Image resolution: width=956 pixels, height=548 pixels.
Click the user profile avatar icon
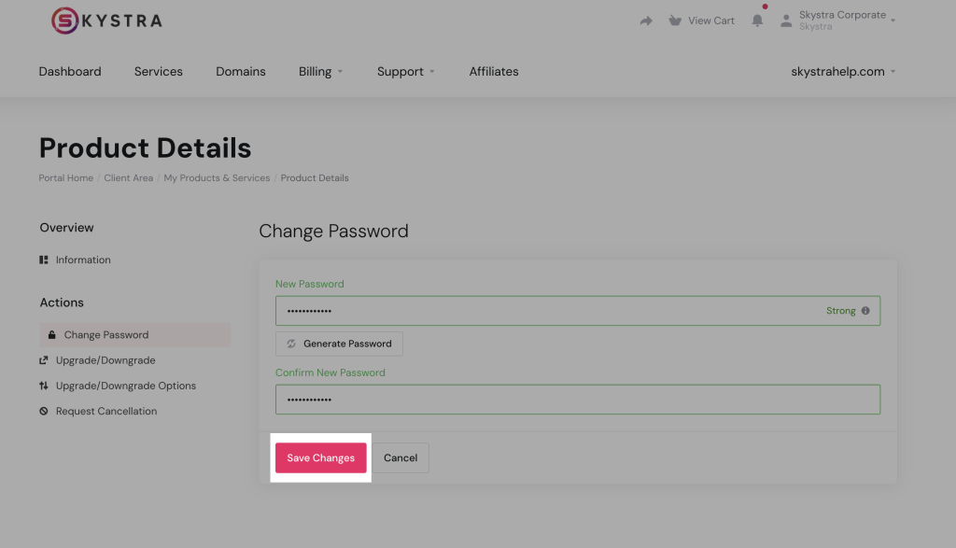click(786, 20)
